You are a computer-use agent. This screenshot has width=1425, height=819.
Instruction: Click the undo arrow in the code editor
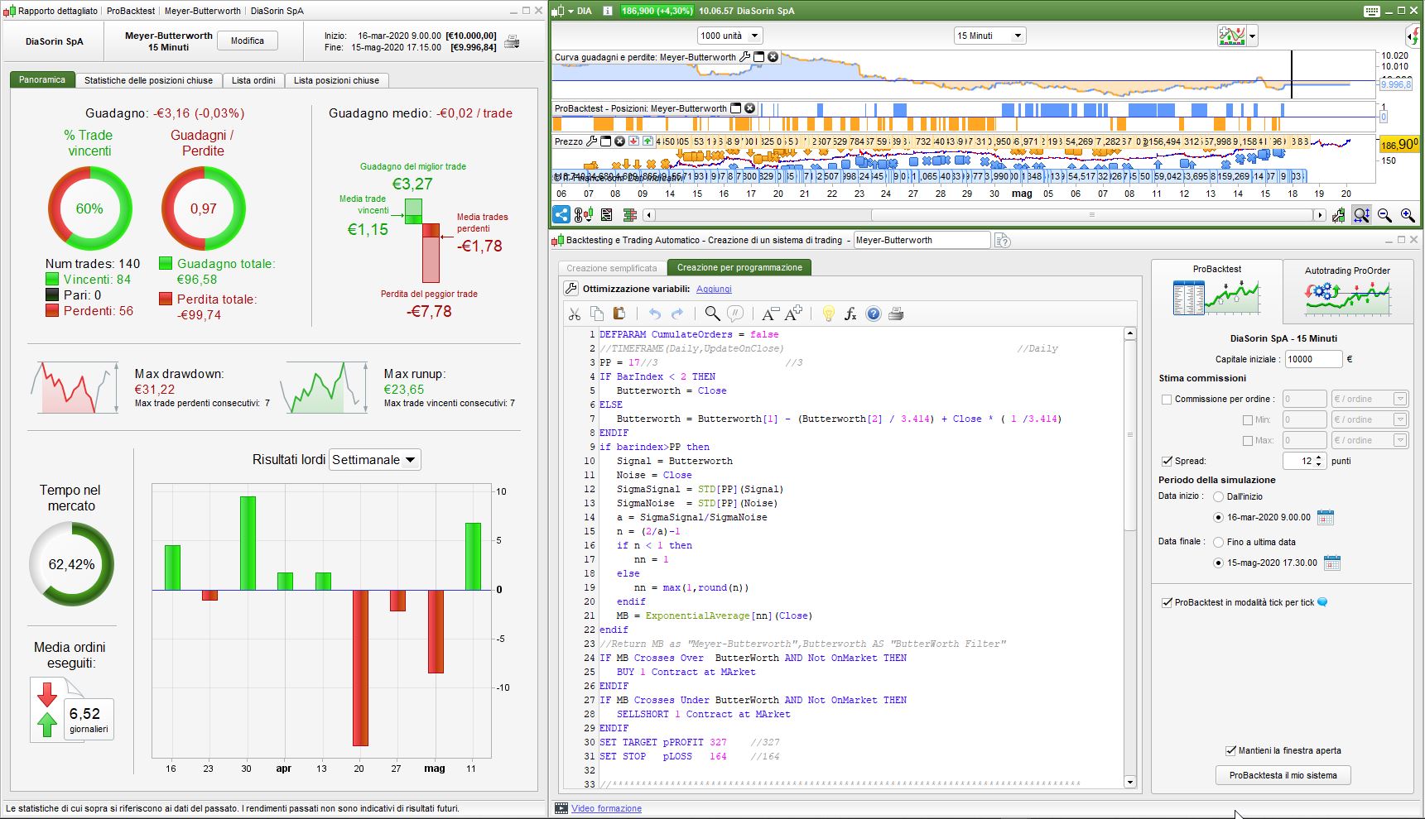click(655, 314)
